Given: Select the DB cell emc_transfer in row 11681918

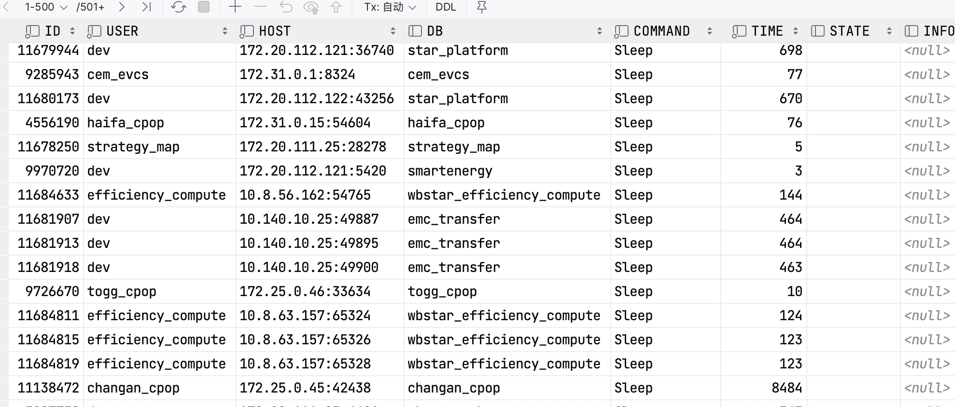Looking at the screenshot, I should pos(507,267).
